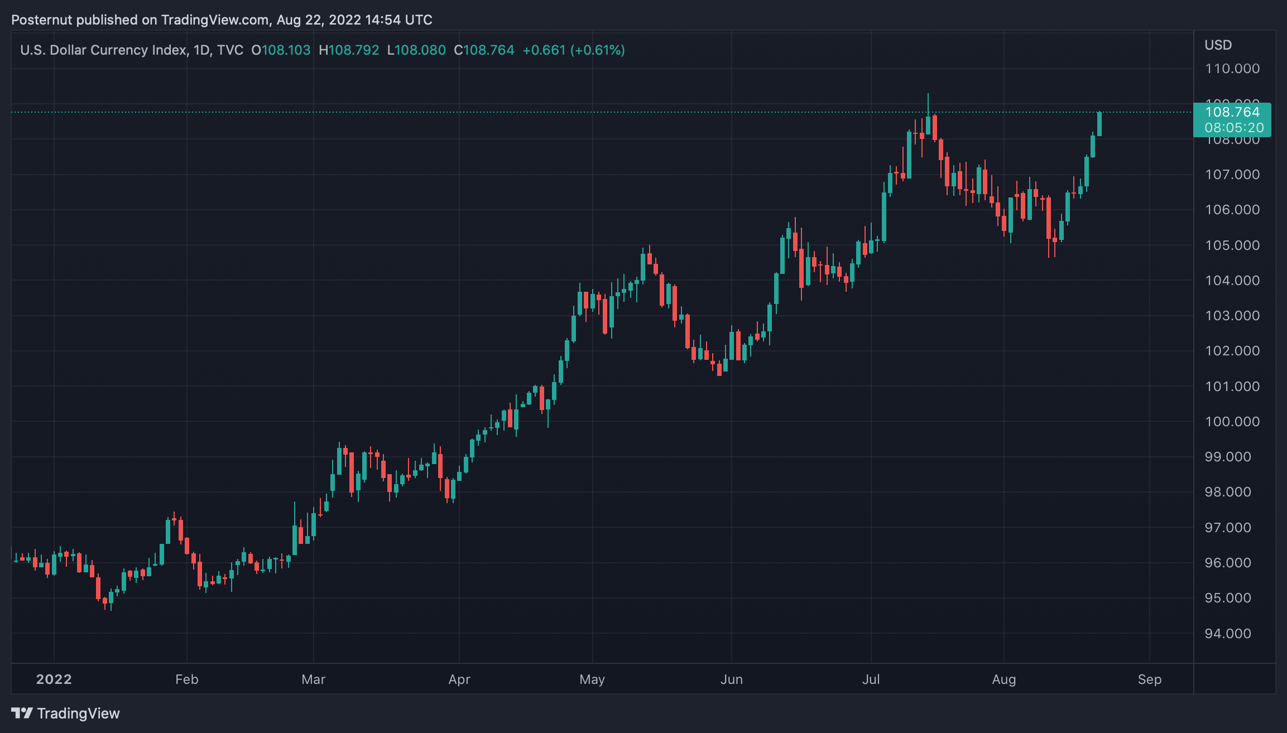This screenshot has width=1287, height=733.
Task: Click the change value +0.661 (+0.61%)
Action: tap(574, 50)
